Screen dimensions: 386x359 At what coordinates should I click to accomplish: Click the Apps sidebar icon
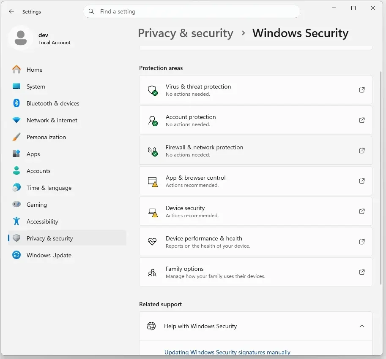(16, 154)
